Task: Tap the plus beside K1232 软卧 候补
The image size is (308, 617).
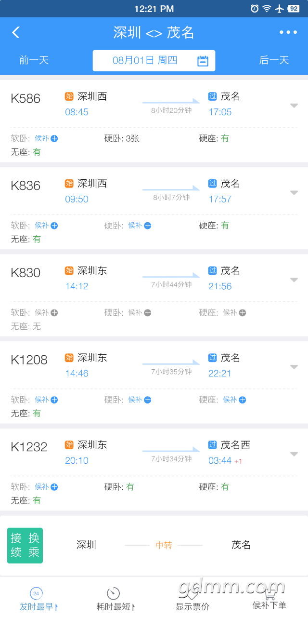Action: [54, 487]
